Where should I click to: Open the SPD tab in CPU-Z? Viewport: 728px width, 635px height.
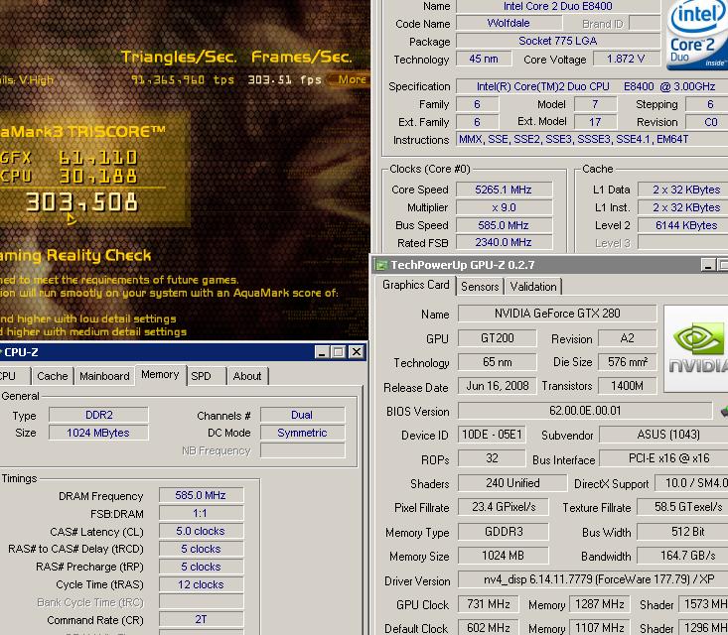click(201, 376)
